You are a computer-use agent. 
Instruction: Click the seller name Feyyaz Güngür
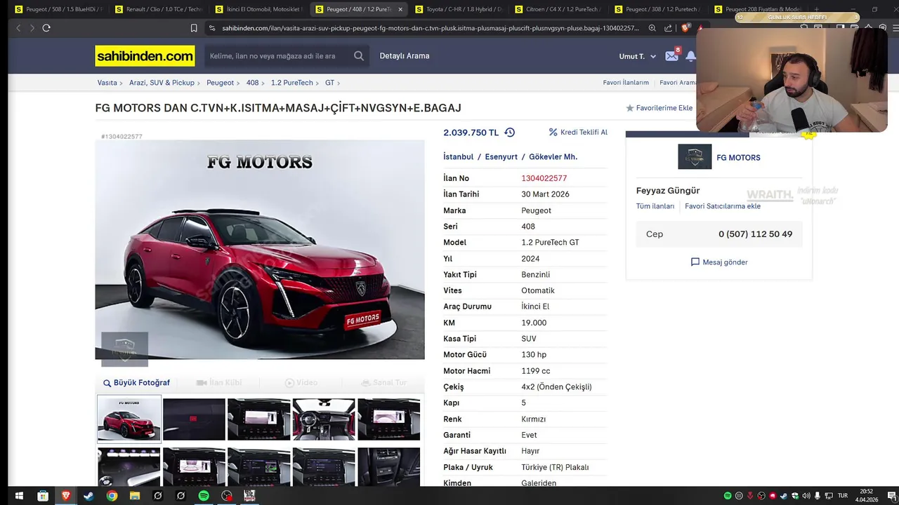click(668, 191)
